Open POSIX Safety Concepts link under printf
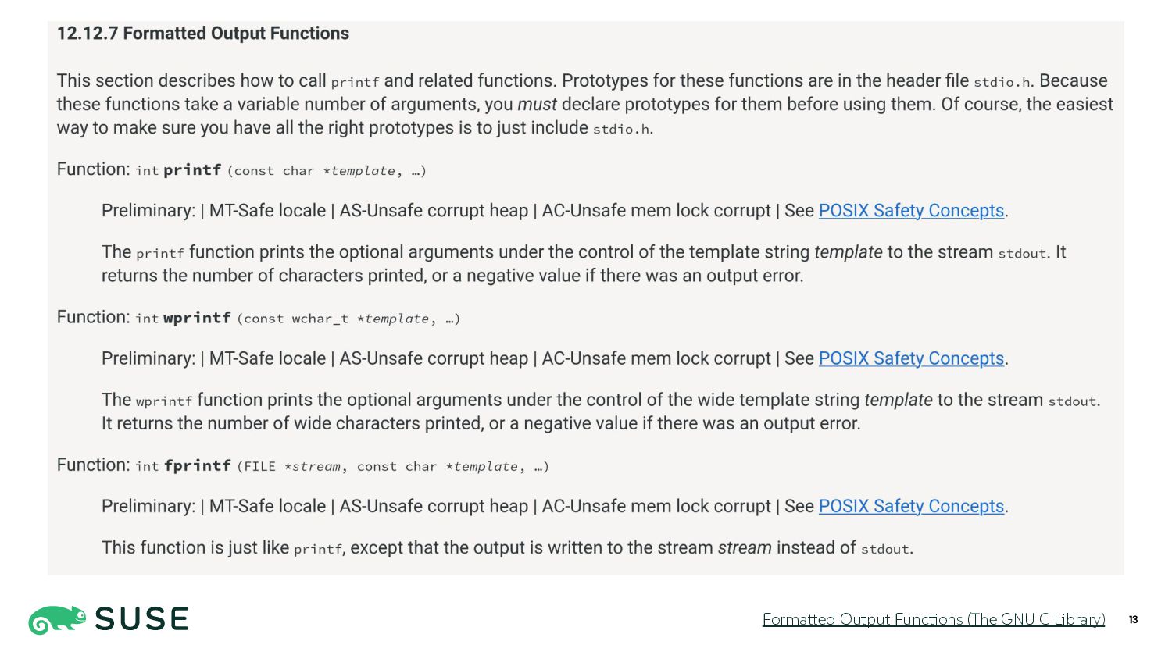This screenshot has height=659, width=1172. [x=911, y=211]
